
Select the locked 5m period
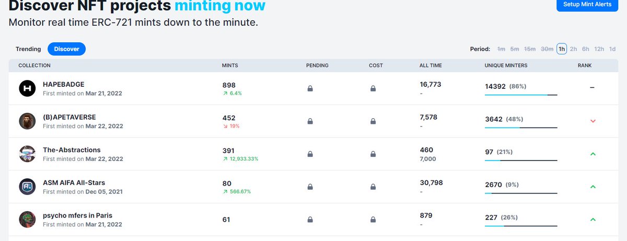[x=515, y=49]
